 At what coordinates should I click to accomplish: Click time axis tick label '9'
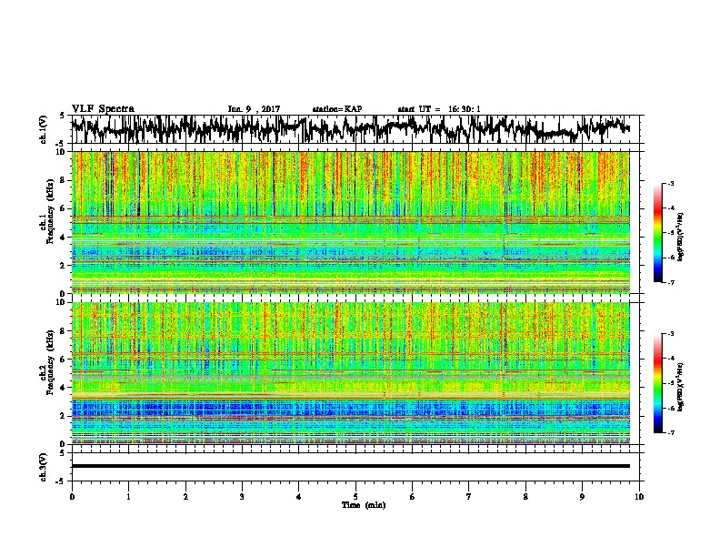coord(582,497)
